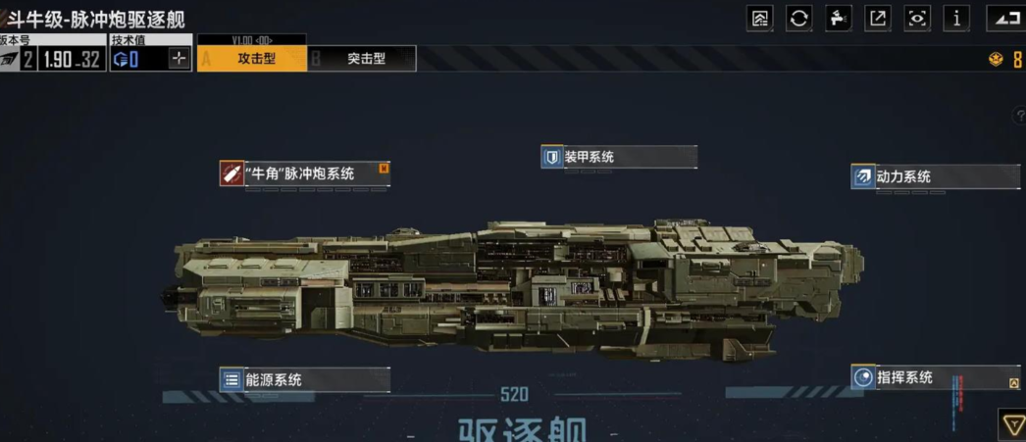Open the upgrade ranking list icon
Screen dimensions: 1026x442
click(759, 19)
